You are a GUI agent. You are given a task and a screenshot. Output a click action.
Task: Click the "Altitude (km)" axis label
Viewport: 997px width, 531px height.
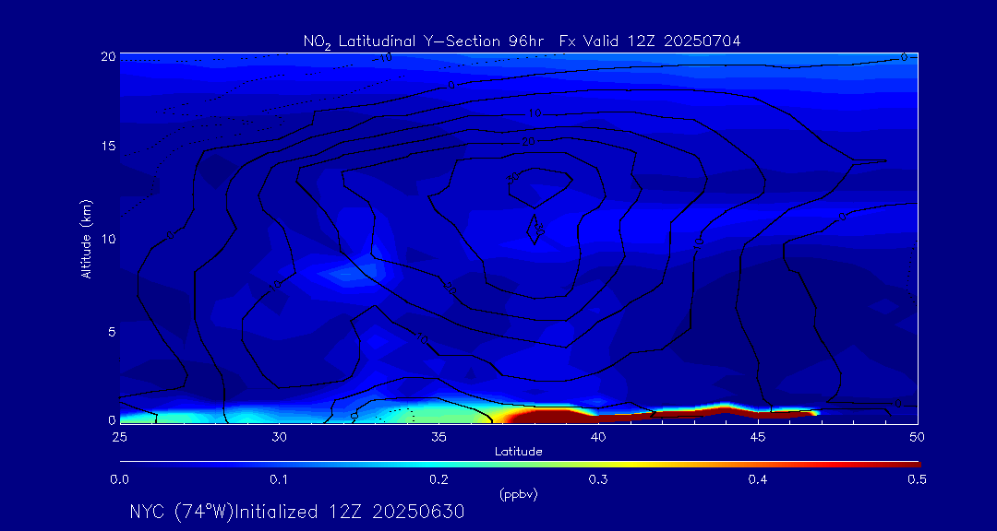click(x=87, y=238)
